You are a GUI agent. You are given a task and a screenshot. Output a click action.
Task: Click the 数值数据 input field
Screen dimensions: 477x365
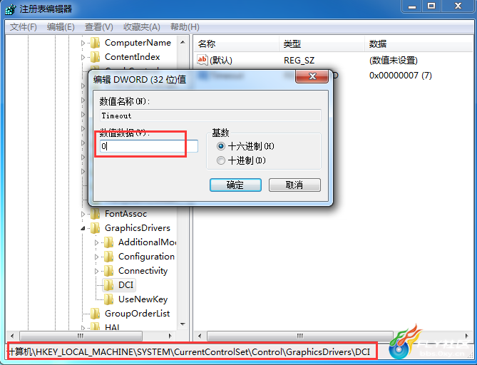tap(149, 146)
